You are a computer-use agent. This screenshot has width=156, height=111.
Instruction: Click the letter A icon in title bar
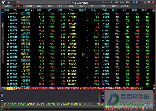[x=137, y=2]
